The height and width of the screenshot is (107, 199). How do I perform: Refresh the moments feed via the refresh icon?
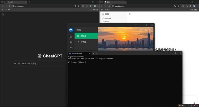pyautogui.click(x=141, y=30)
